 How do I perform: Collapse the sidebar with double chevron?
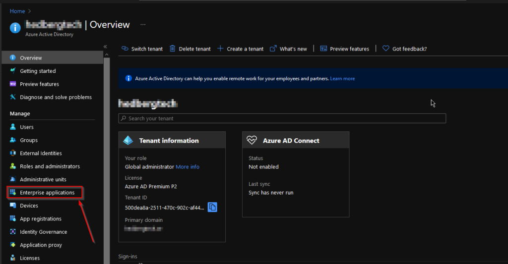(x=105, y=47)
